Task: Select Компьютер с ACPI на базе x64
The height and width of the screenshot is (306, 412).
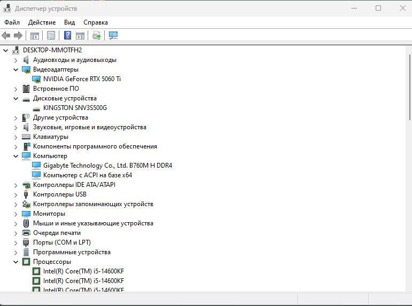Action: (x=88, y=175)
